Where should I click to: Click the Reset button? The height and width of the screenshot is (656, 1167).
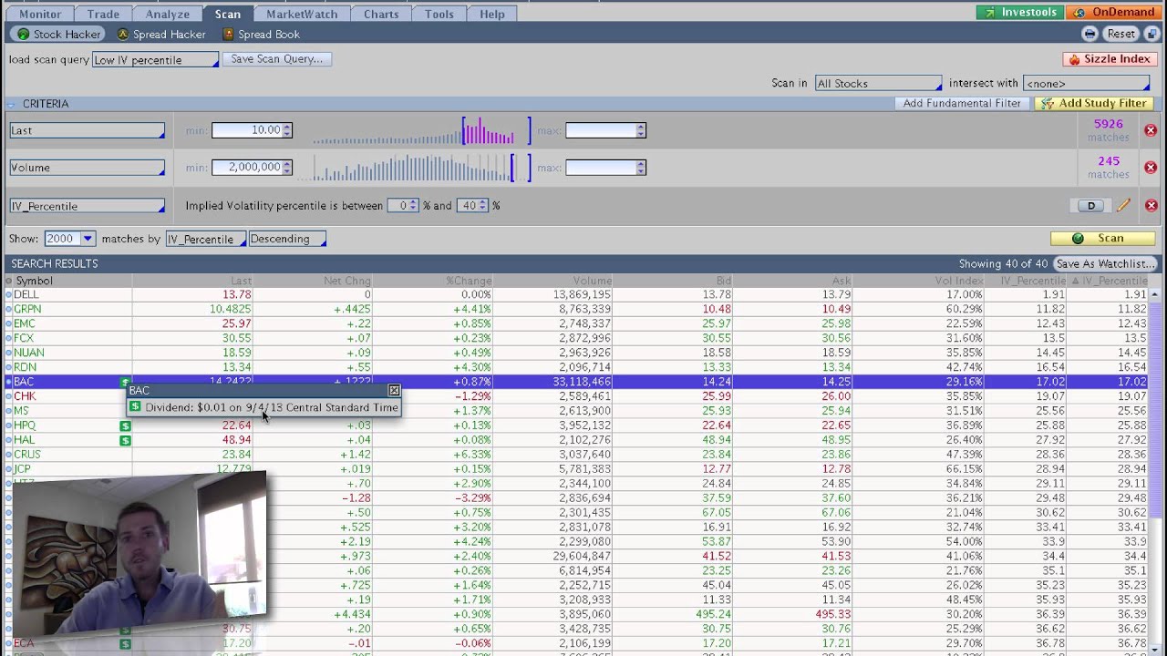pos(1121,34)
